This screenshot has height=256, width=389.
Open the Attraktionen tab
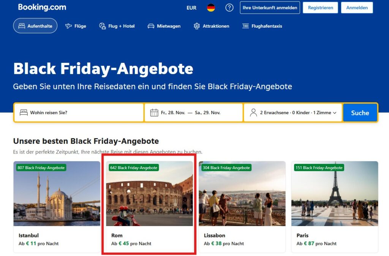(212, 26)
